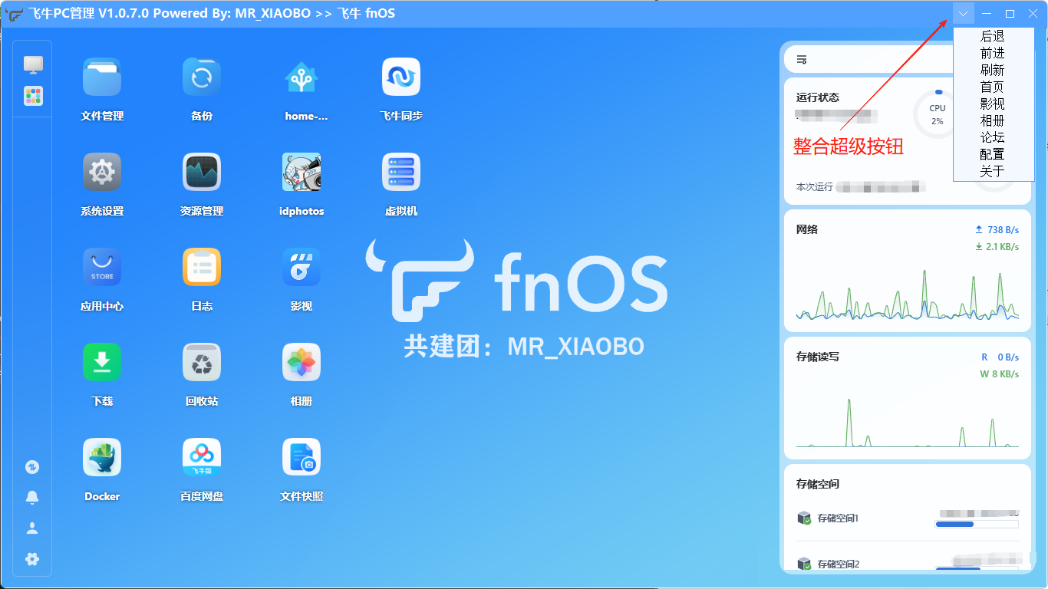
Task: Open 应用中心 app store
Action: (x=102, y=267)
